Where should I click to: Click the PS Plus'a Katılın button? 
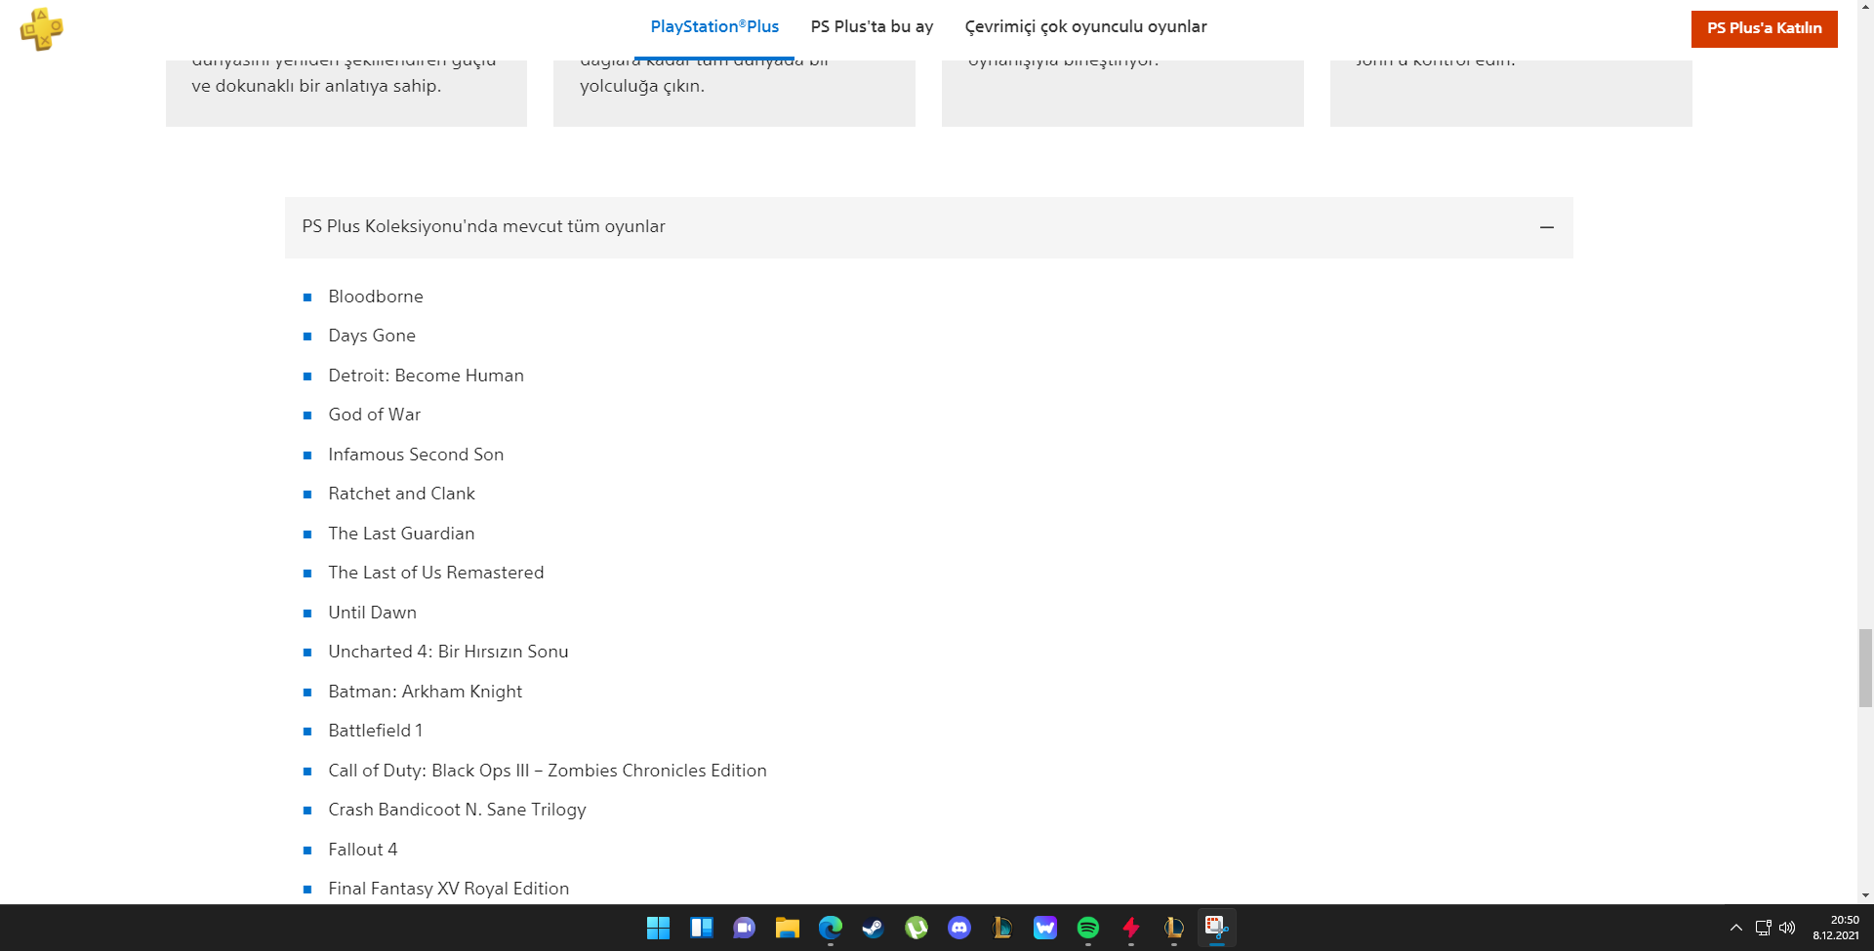click(1764, 28)
